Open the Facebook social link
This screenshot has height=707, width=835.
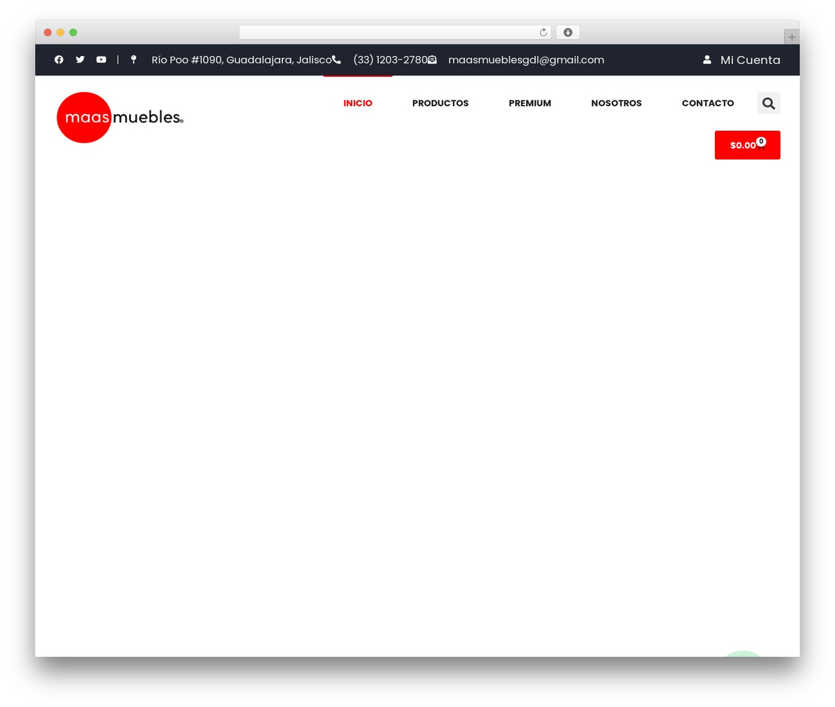[x=59, y=59]
